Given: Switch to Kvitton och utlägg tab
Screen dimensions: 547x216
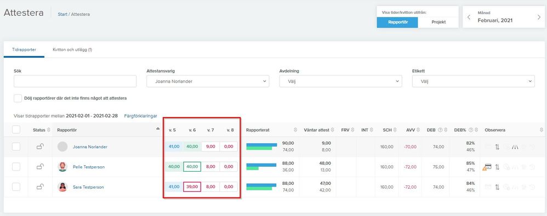Looking at the screenshot, I should pos(72,50).
